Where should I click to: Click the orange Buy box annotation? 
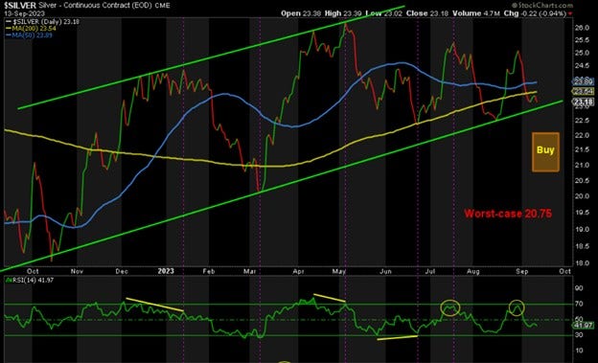[545, 151]
